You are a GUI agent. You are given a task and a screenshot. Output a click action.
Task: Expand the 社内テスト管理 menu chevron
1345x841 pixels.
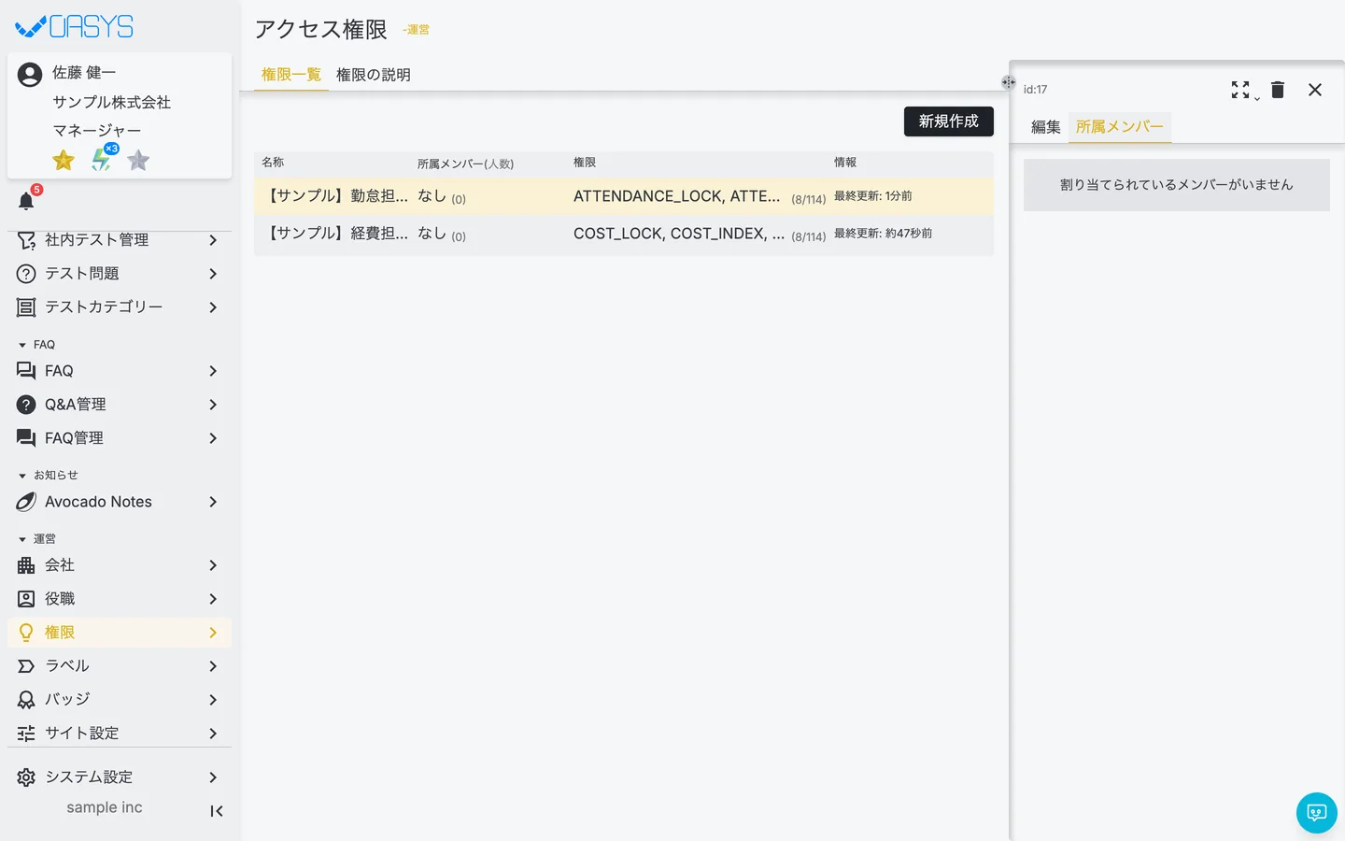(x=213, y=240)
